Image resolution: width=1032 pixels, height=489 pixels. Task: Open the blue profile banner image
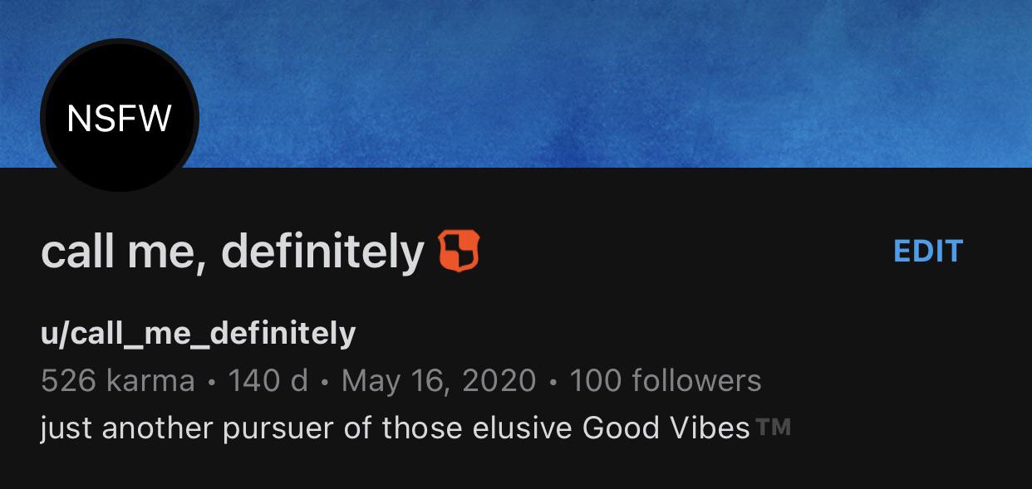click(x=582, y=83)
